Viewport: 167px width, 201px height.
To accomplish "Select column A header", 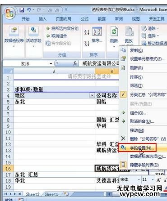I will (54, 71).
